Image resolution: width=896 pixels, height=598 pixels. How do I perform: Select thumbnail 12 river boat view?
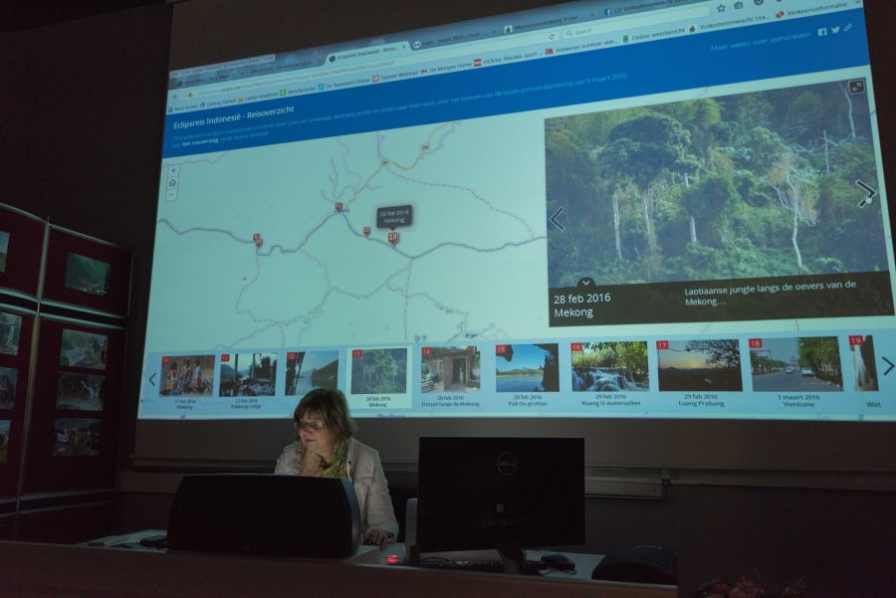[x=312, y=373]
